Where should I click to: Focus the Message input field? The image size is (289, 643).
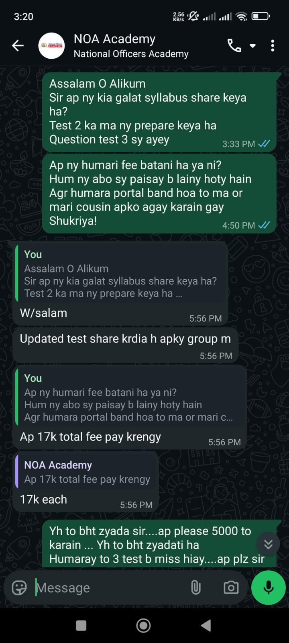[x=108, y=588]
